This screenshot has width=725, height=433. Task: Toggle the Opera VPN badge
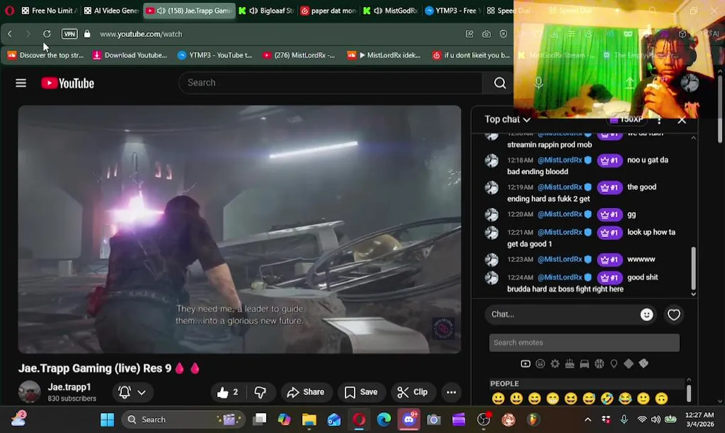pos(69,34)
